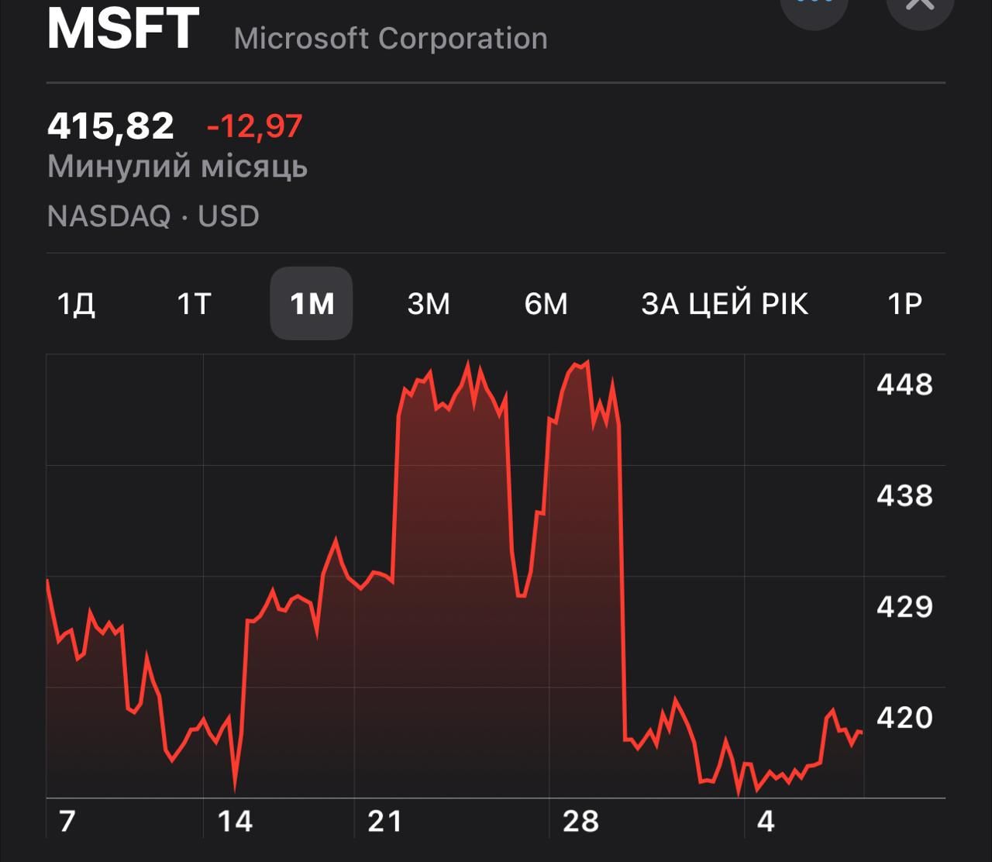Tap the 28 date marker on the axis
Viewport: 992px width, 862px height.
[580, 822]
